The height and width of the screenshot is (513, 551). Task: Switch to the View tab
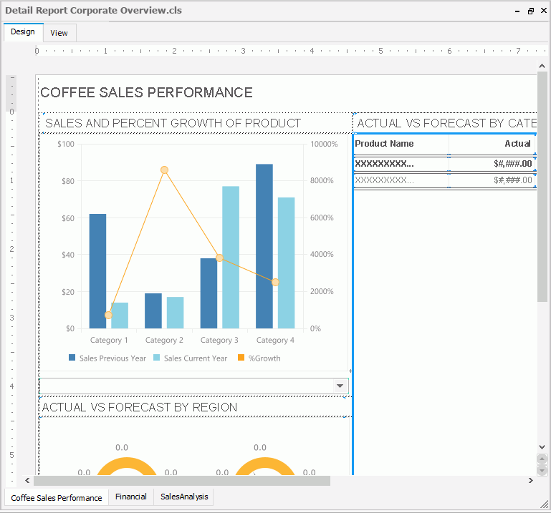(59, 33)
